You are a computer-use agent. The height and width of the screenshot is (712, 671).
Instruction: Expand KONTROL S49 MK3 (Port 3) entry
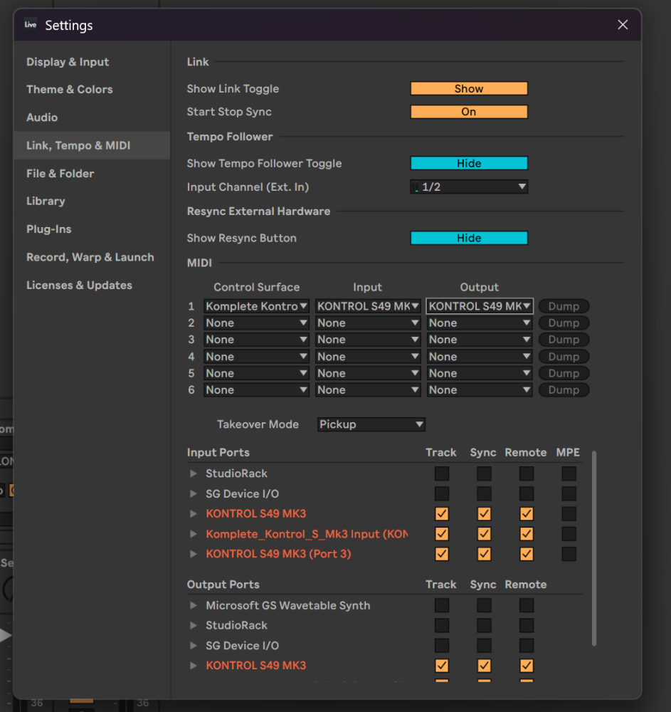(193, 554)
